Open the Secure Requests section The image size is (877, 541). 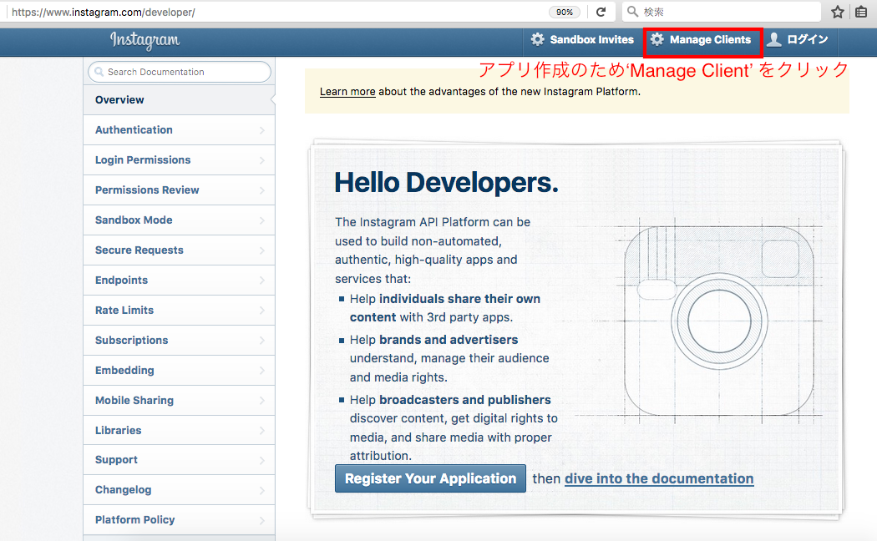click(179, 250)
